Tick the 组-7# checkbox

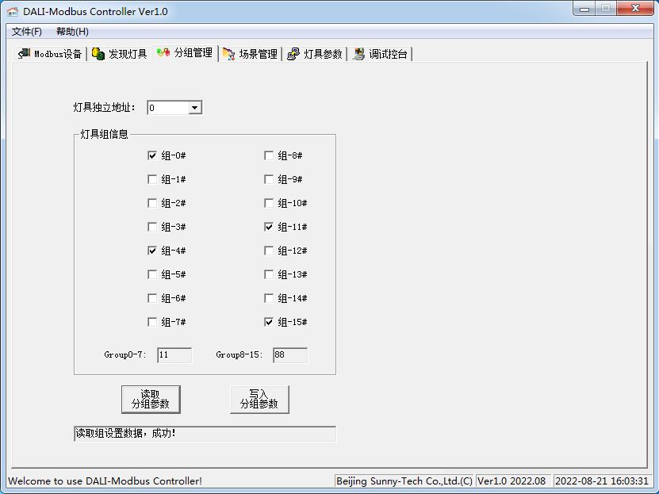click(x=152, y=322)
